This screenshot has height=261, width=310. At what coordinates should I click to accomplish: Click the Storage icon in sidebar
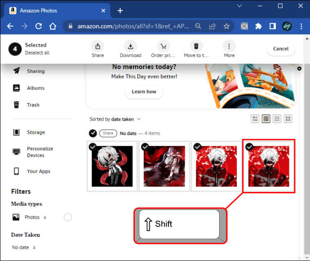pyautogui.click(x=16, y=132)
